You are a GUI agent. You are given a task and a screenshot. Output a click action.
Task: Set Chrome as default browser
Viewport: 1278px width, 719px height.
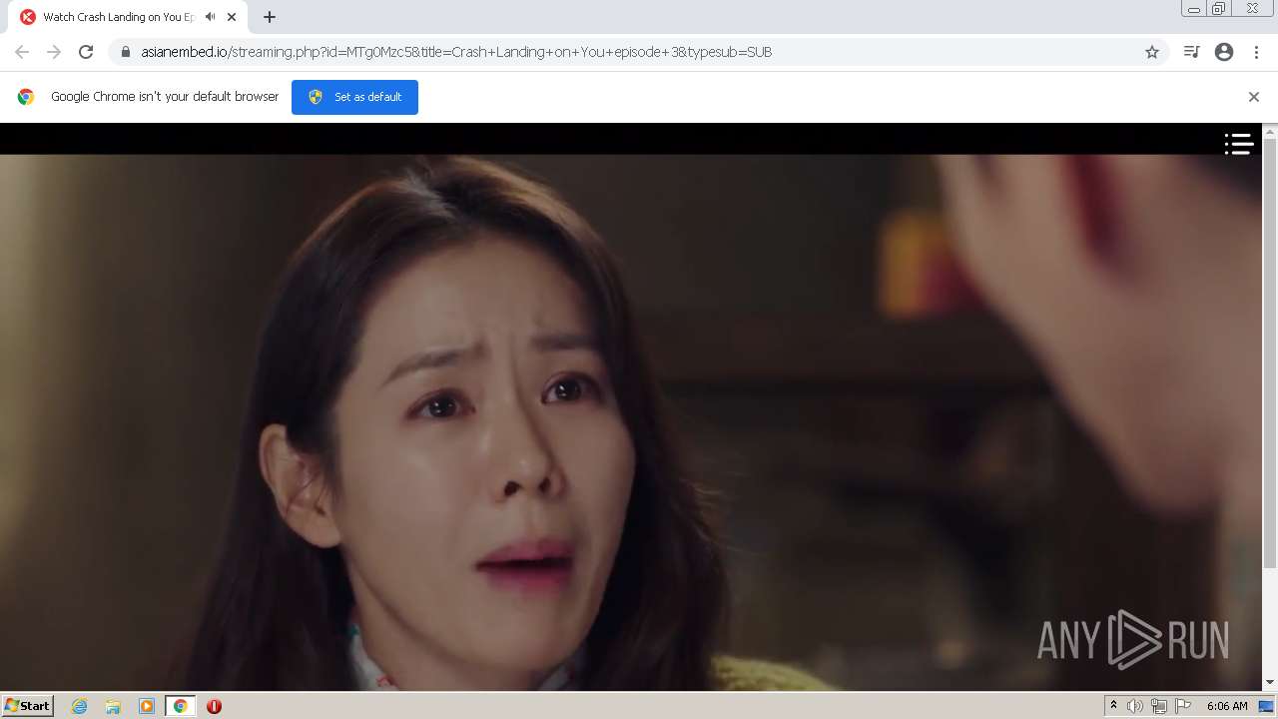tap(354, 97)
